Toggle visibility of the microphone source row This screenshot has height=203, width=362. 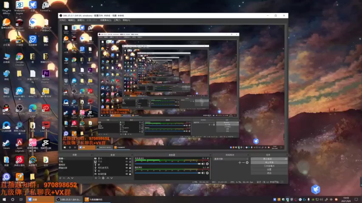tap(127, 168)
